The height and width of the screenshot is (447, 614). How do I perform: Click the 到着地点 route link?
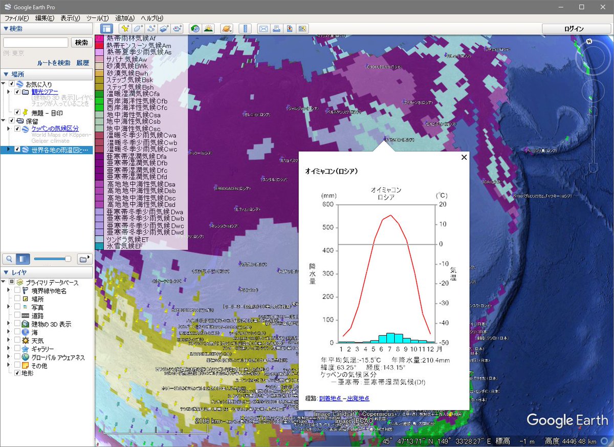coord(330,398)
